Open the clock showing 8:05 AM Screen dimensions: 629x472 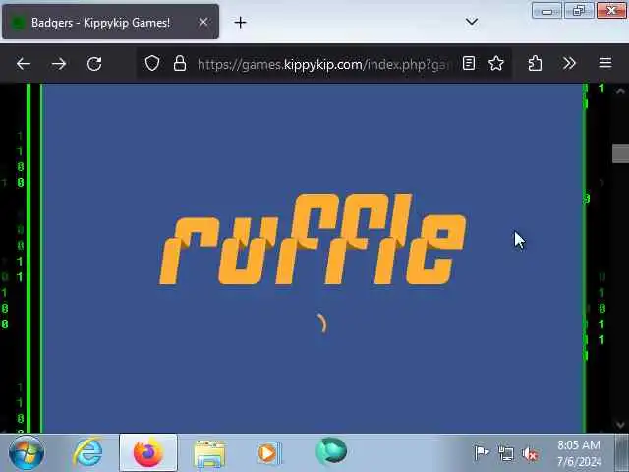(579, 452)
